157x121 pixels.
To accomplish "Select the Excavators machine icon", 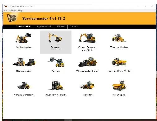I will 55,38.
